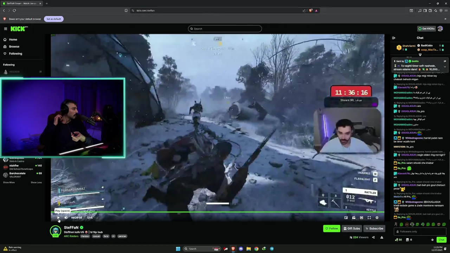Start clip creation from the player
This screenshot has width=450, height=253.
point(354,218)
